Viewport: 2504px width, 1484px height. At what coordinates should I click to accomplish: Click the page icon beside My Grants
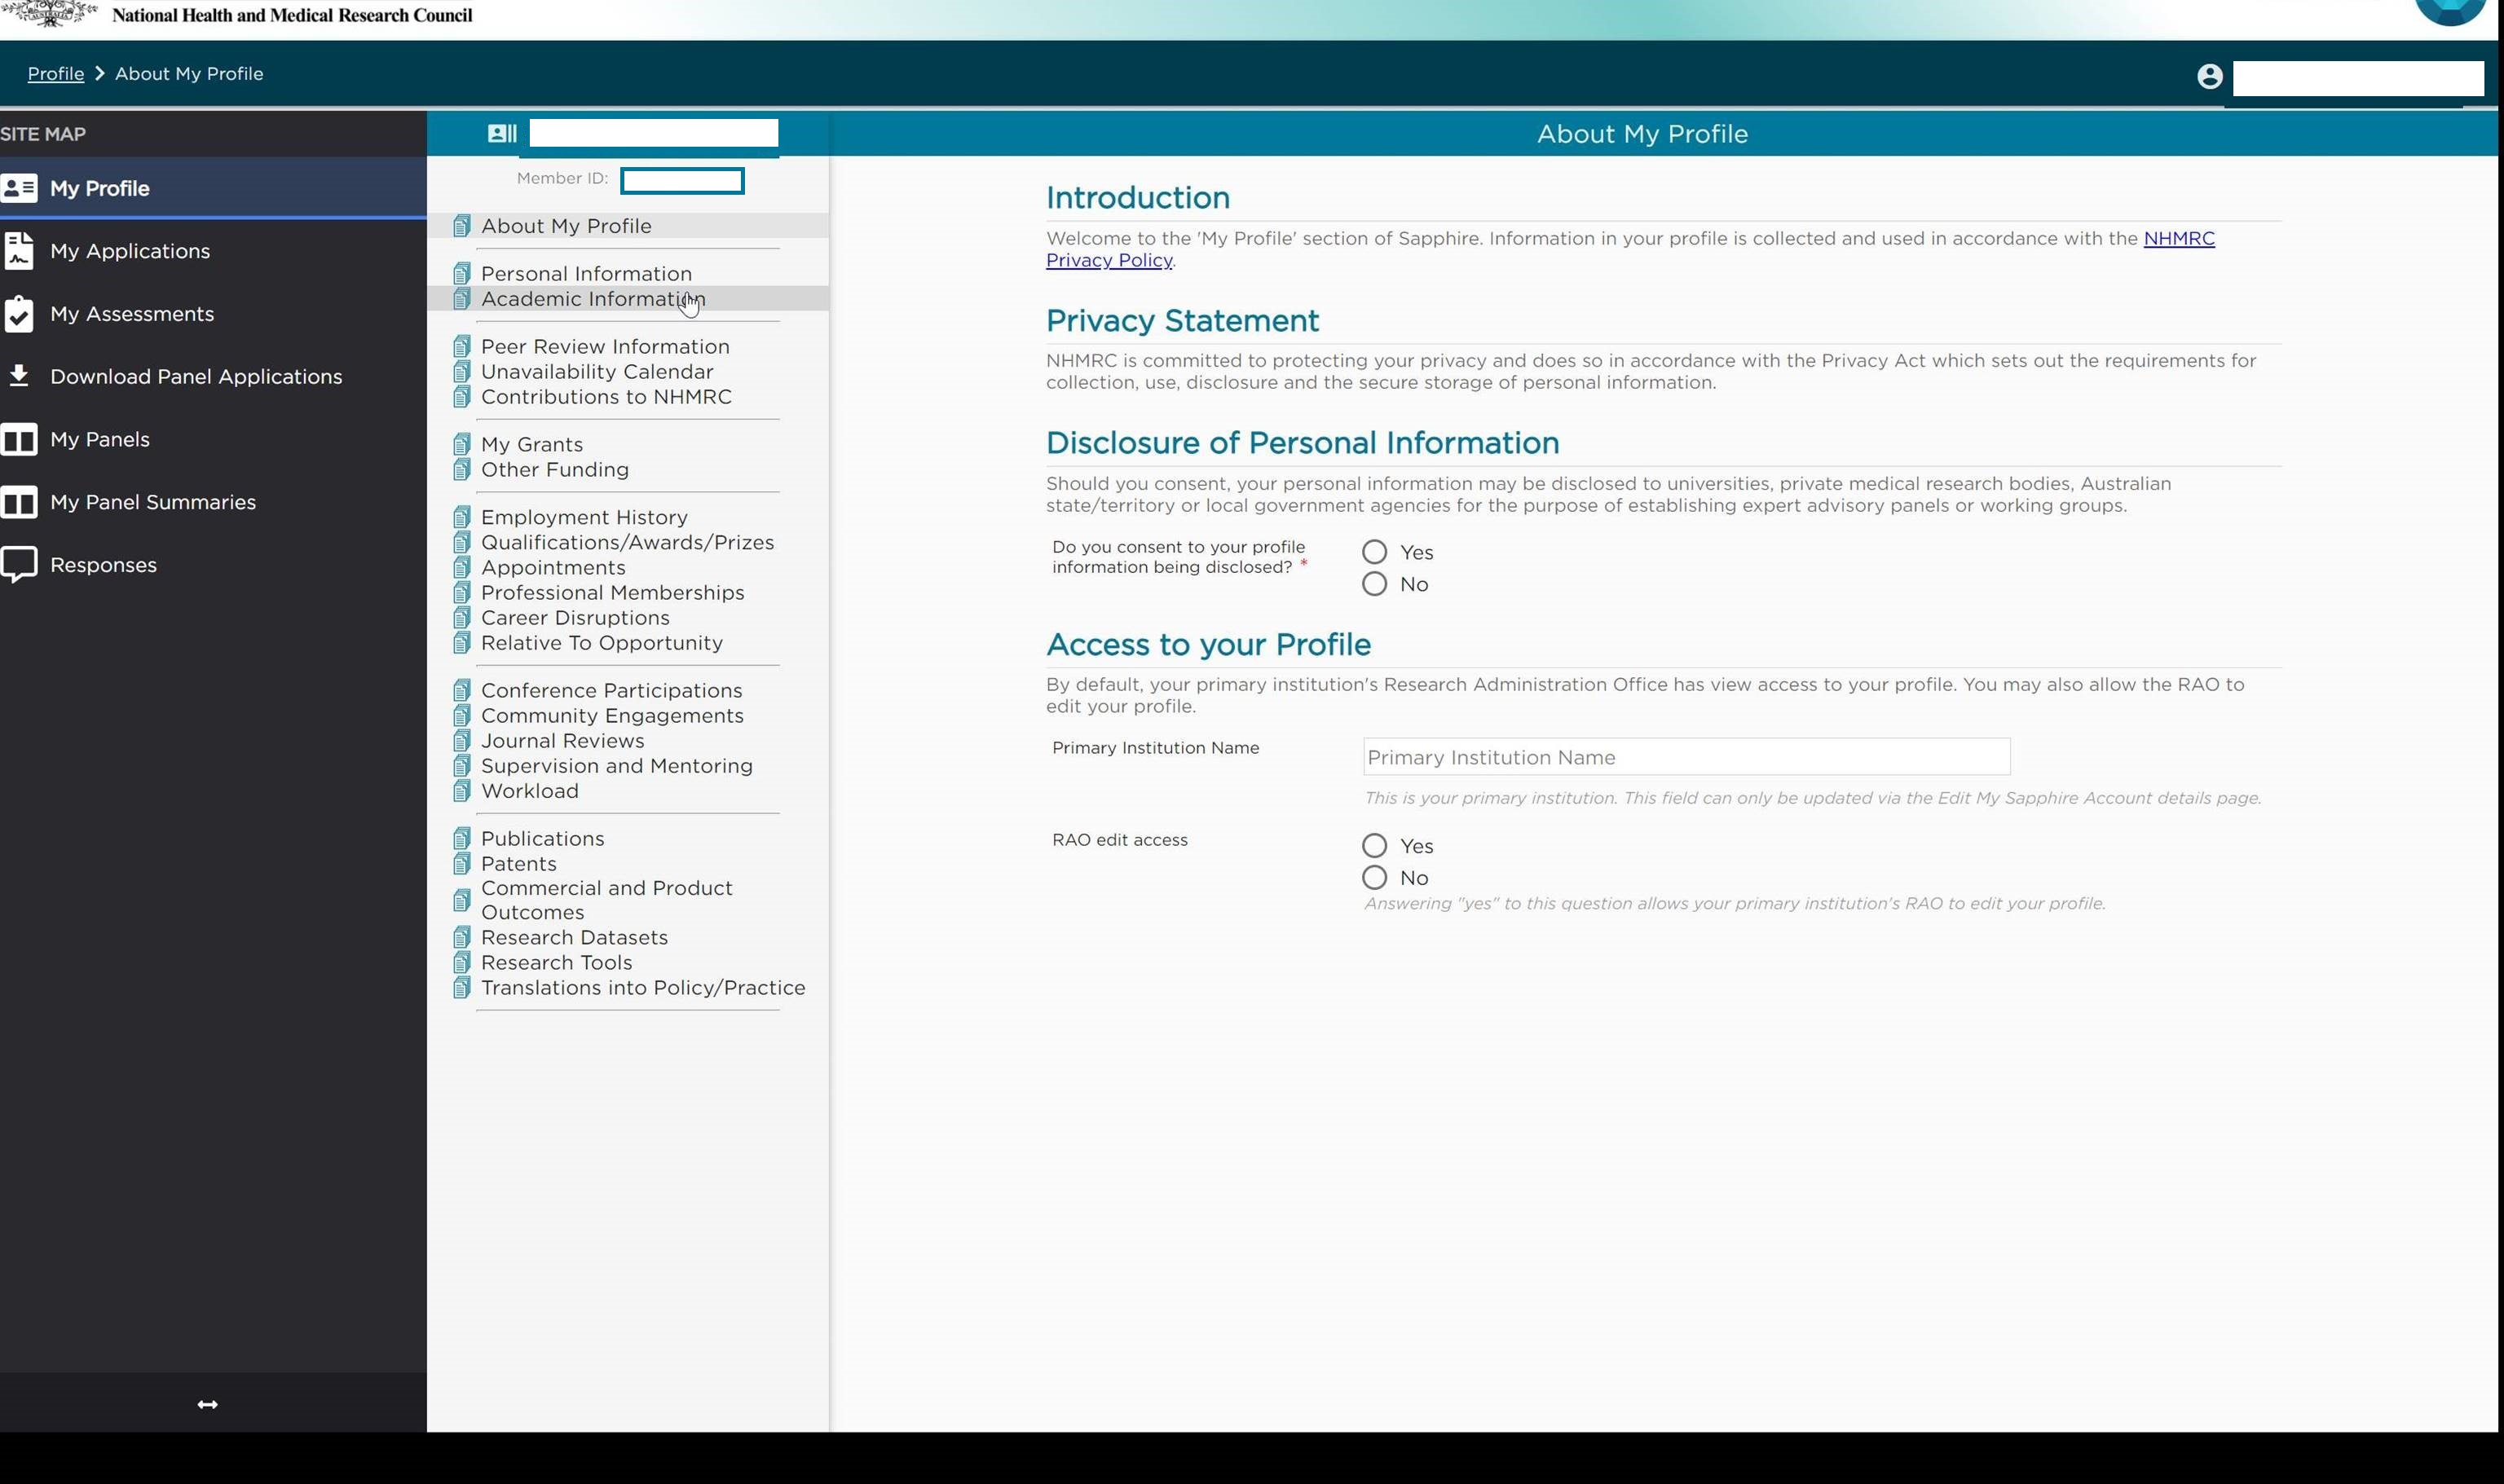click(x=461, y=445)
